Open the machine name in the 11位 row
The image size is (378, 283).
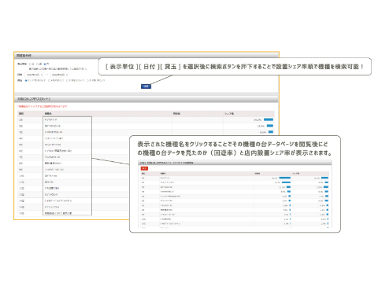click(x=49, y=182)
